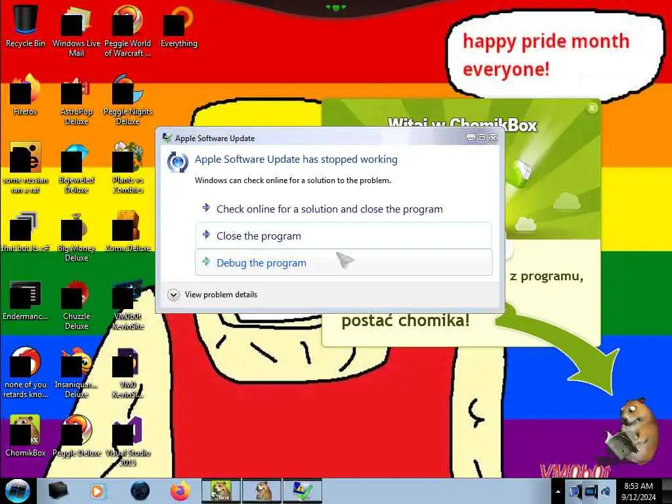
Task: Switch to Apple Software Update taskbar item
Action: click(303, 491)
